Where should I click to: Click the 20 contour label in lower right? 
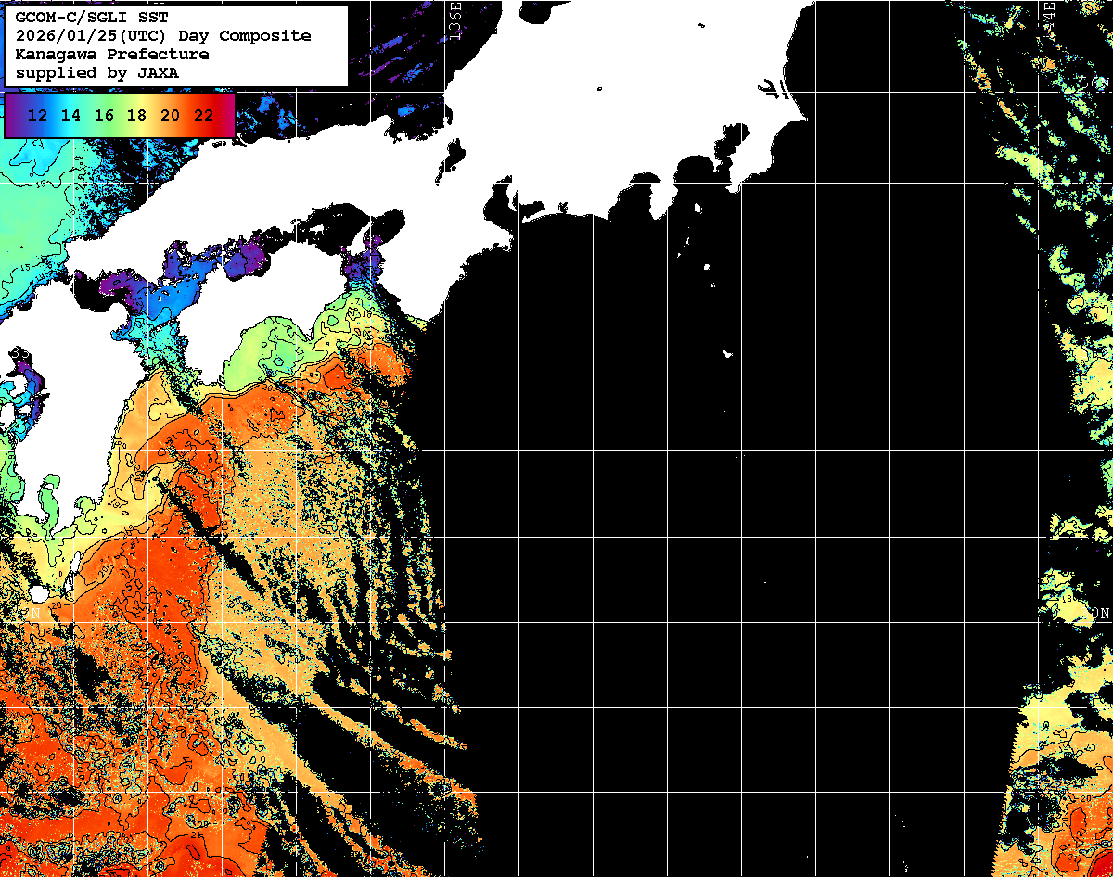coord(1088,797)
